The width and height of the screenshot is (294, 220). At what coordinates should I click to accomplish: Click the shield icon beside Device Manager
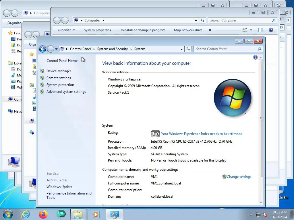tap(42, 71)
